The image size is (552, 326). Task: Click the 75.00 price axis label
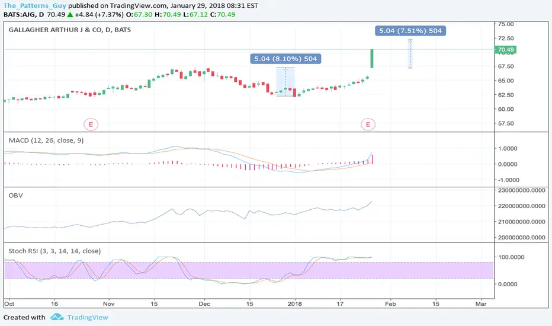pos(506,24)
